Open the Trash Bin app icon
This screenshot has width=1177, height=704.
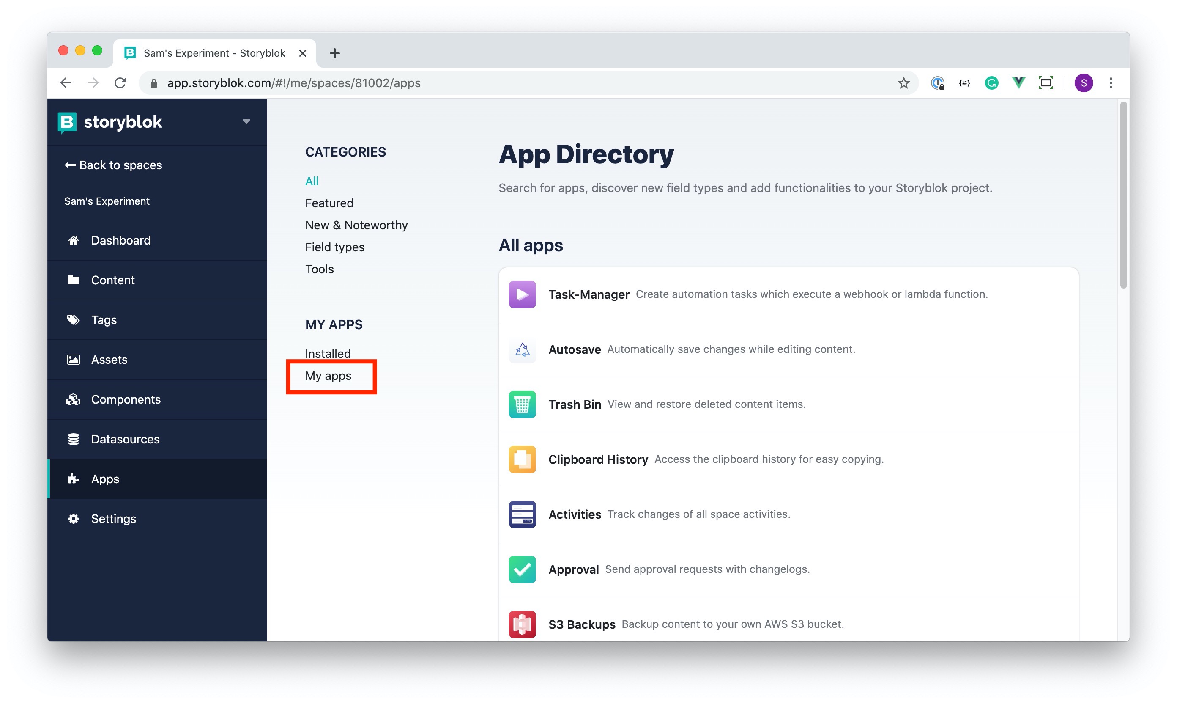point(522,404)
